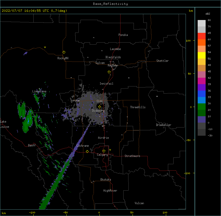Screen dimensions: 221x216
Task: Click the yellow marker just above the Calgary label
Action: 104,151
